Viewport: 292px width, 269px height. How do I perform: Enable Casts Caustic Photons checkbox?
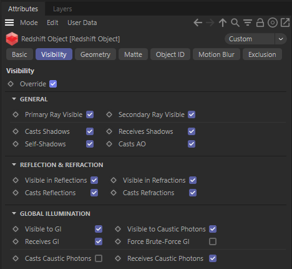click(x=99, y=258)
